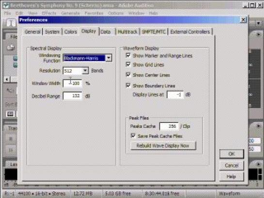Image resolution: width=264 pixels, height=198 pixels.
Task: Click the OK button
Action: (232, 154)
